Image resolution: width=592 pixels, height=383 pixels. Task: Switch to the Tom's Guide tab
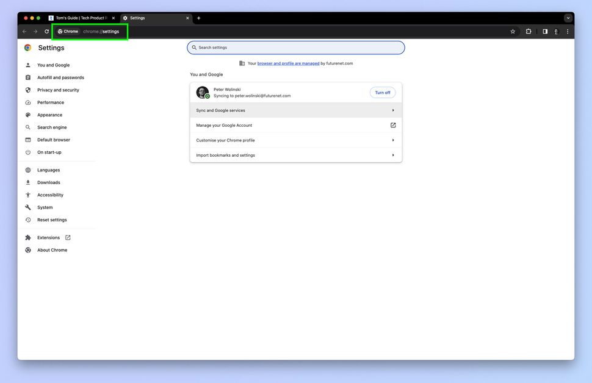click(x=79, y=18)
